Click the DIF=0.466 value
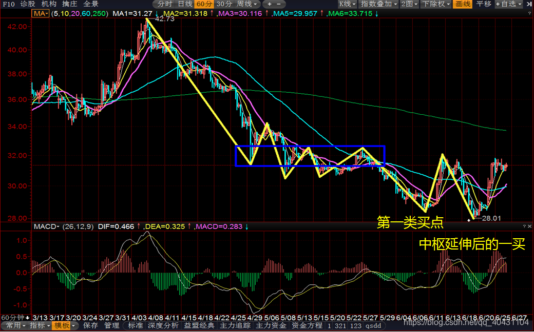This screenshot has width=534, height=332. [116, 226]
